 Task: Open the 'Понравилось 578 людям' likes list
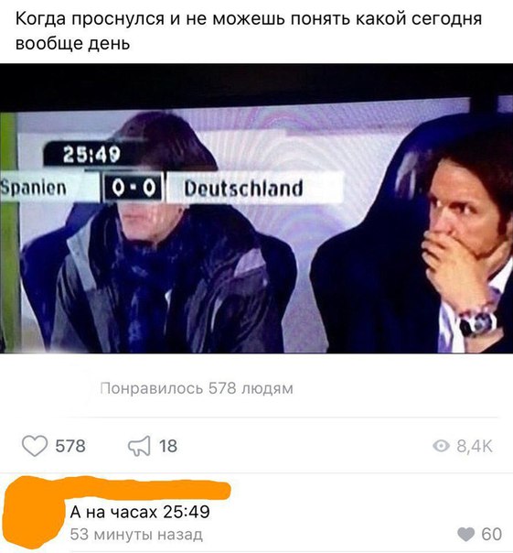[x=197, y=388]
